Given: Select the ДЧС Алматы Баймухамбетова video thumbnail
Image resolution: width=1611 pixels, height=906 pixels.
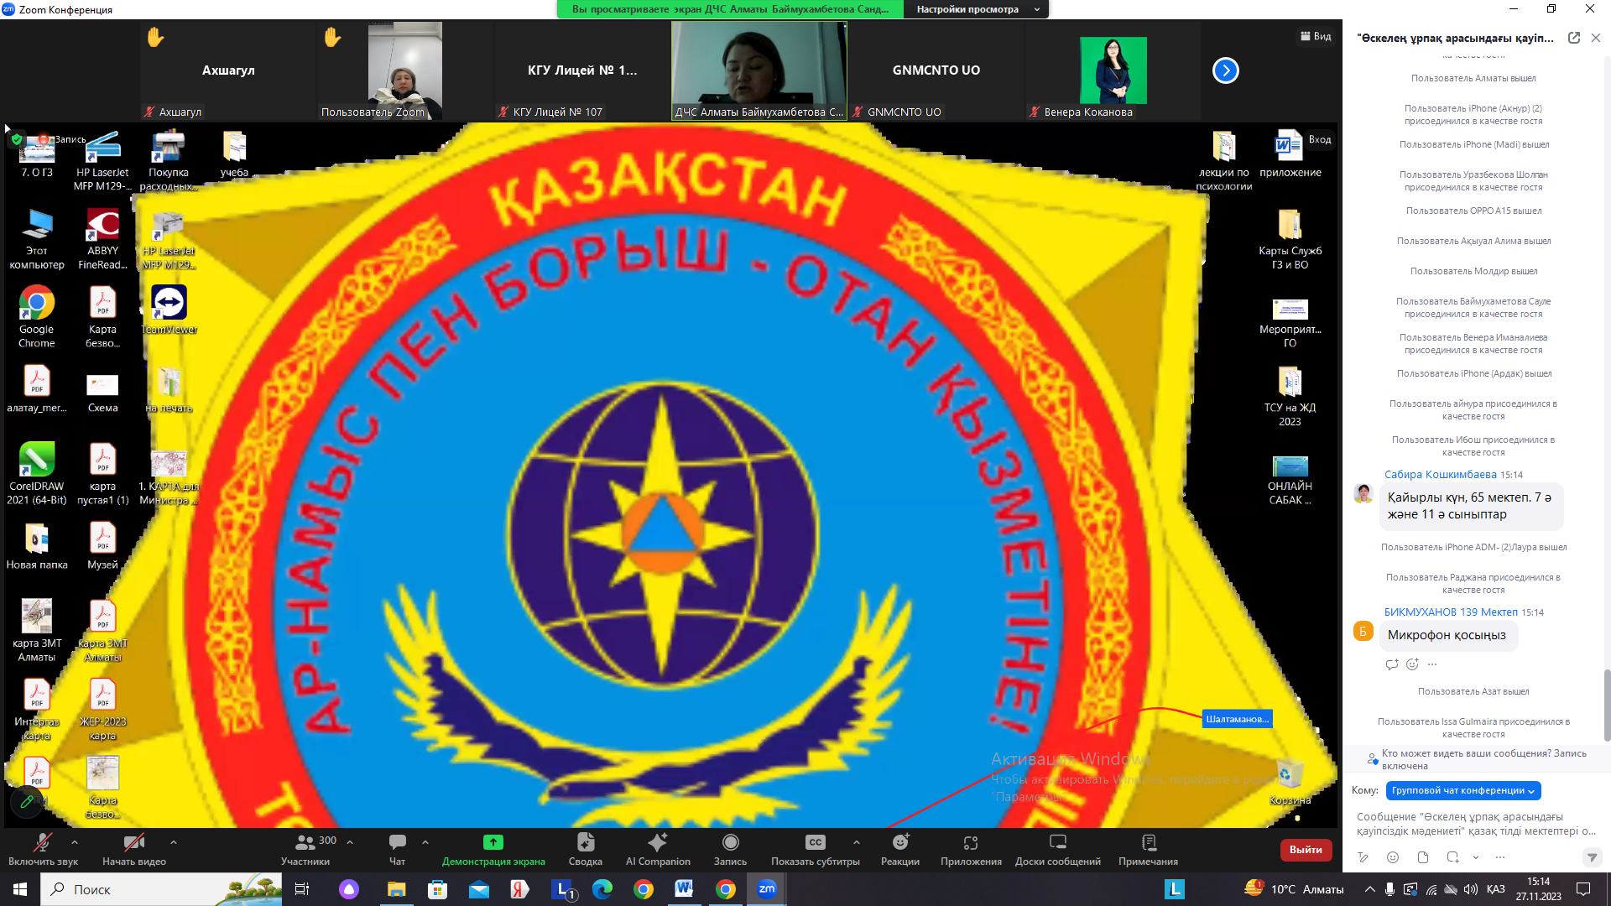Looking at the screenshot, I should [x=759, y=70].
